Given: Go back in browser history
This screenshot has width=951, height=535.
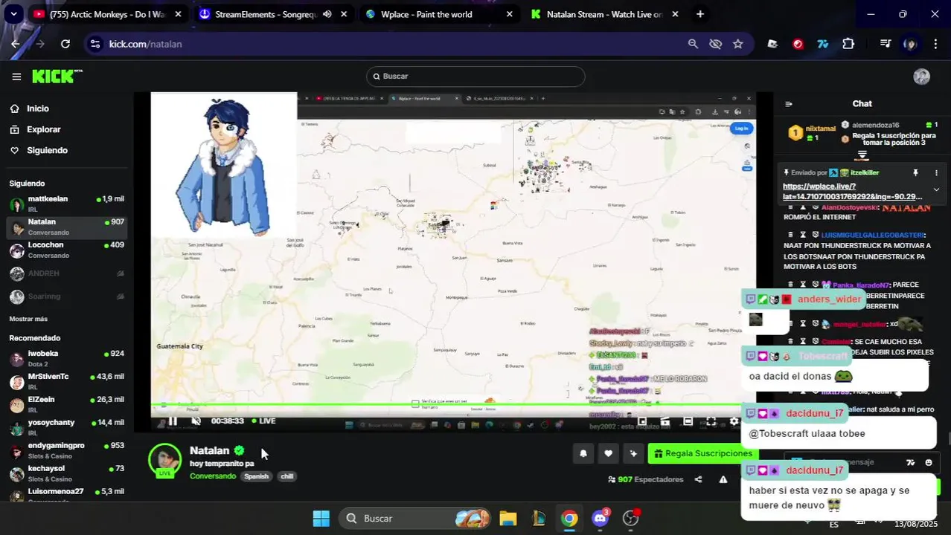Looking at the screenshot, I should (16, 44).
